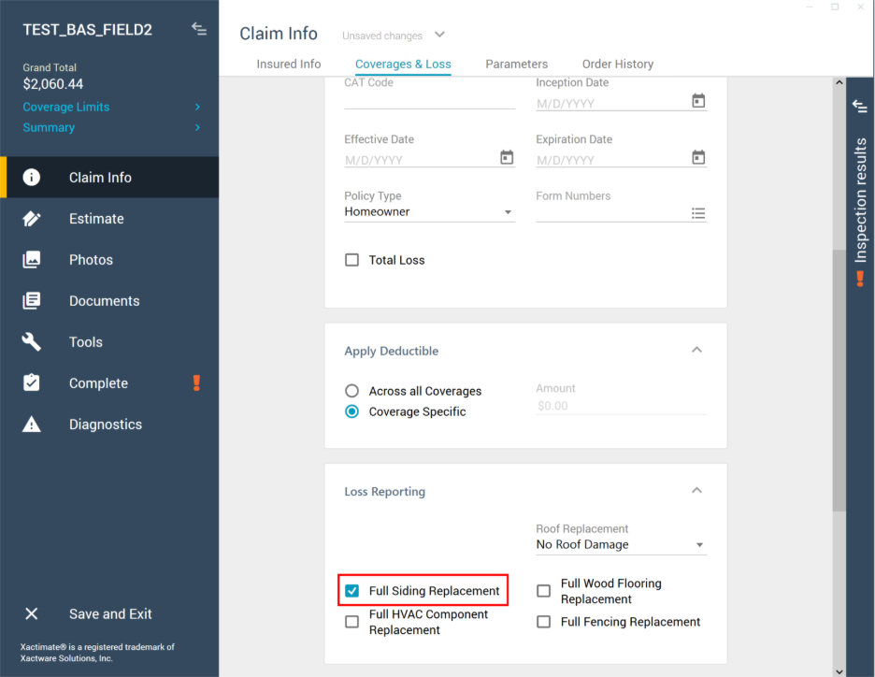
Task: Open the Roof Replacement dropdown
Action: click(x=621, y=545)
